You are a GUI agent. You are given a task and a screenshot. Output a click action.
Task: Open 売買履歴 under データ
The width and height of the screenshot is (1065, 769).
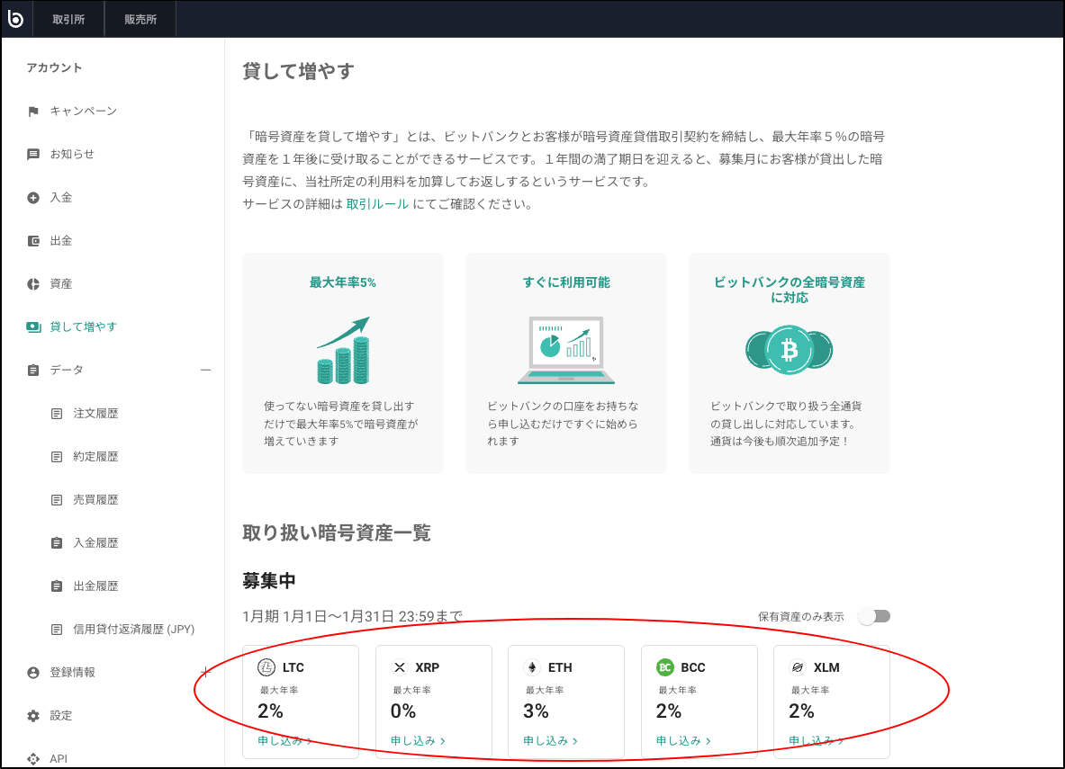pos(95,499)
